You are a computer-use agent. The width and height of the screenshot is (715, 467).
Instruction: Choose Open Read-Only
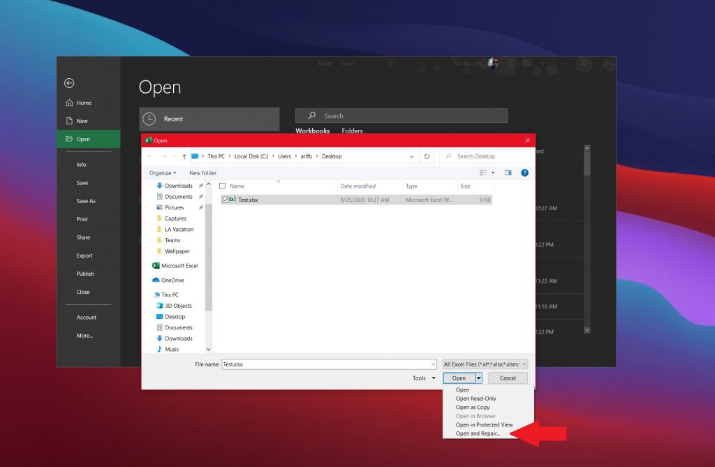(476, 399)
